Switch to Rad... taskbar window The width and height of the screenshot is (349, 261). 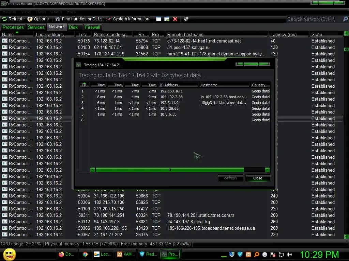click(x=148, y=254)
